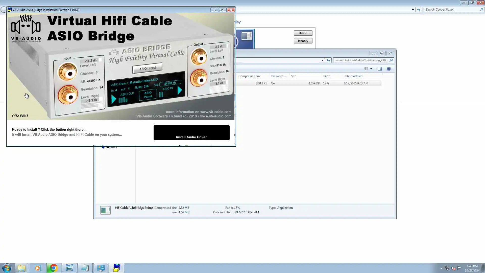Refresh the Control Panel window
This screenshot has height=273, width=485.
tap(419, 10)
